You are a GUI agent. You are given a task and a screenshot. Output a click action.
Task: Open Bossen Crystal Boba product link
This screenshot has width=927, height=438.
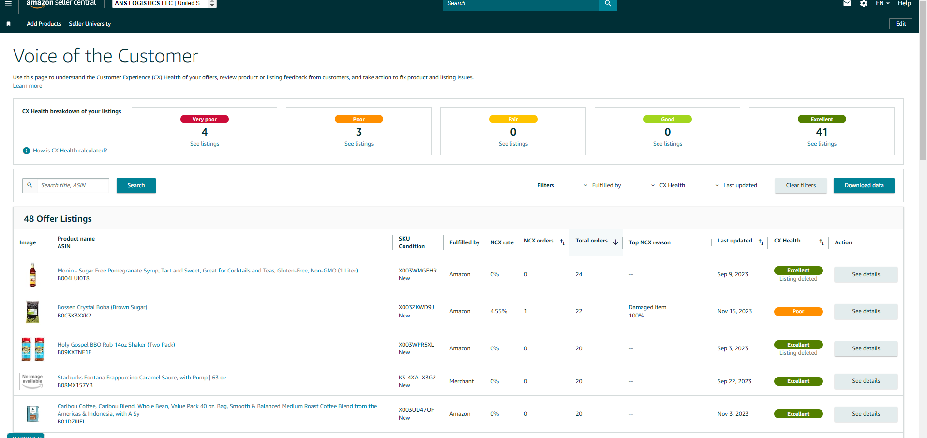(x=102, y=307)
